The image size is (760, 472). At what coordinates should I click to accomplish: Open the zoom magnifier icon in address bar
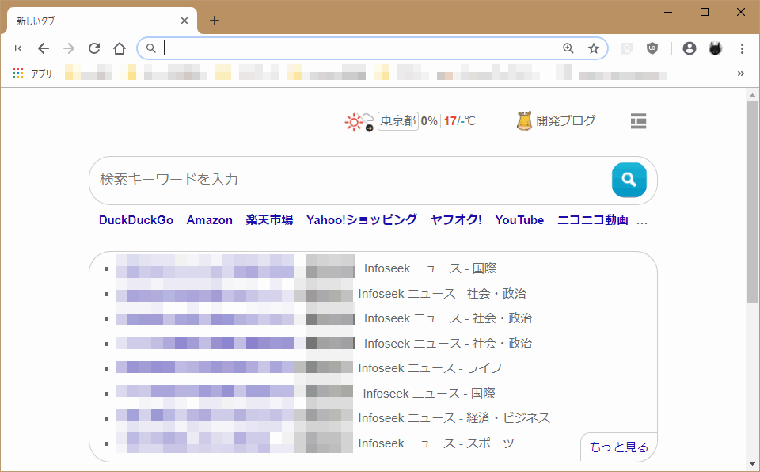[x=568, y=48]
